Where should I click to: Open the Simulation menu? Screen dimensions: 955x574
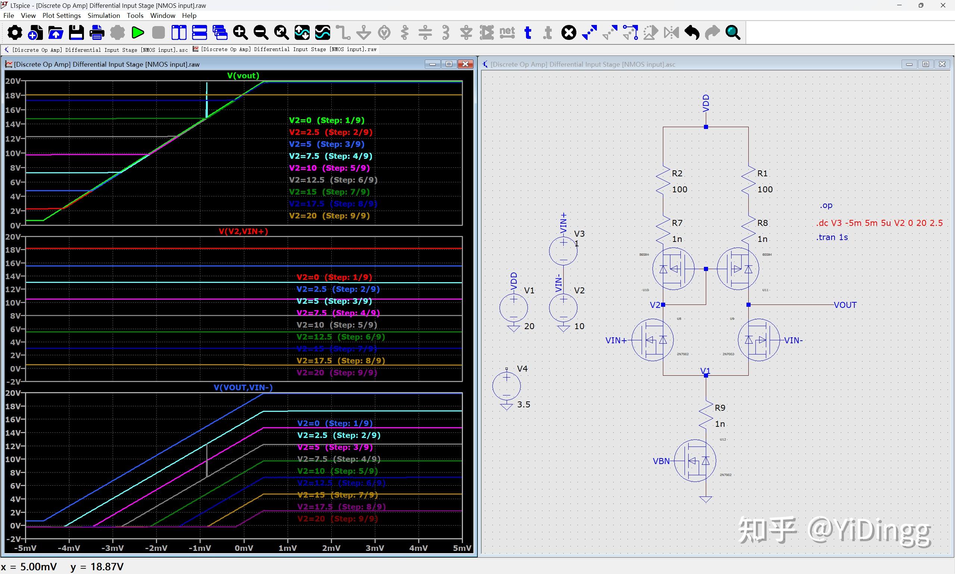(104, 16)
